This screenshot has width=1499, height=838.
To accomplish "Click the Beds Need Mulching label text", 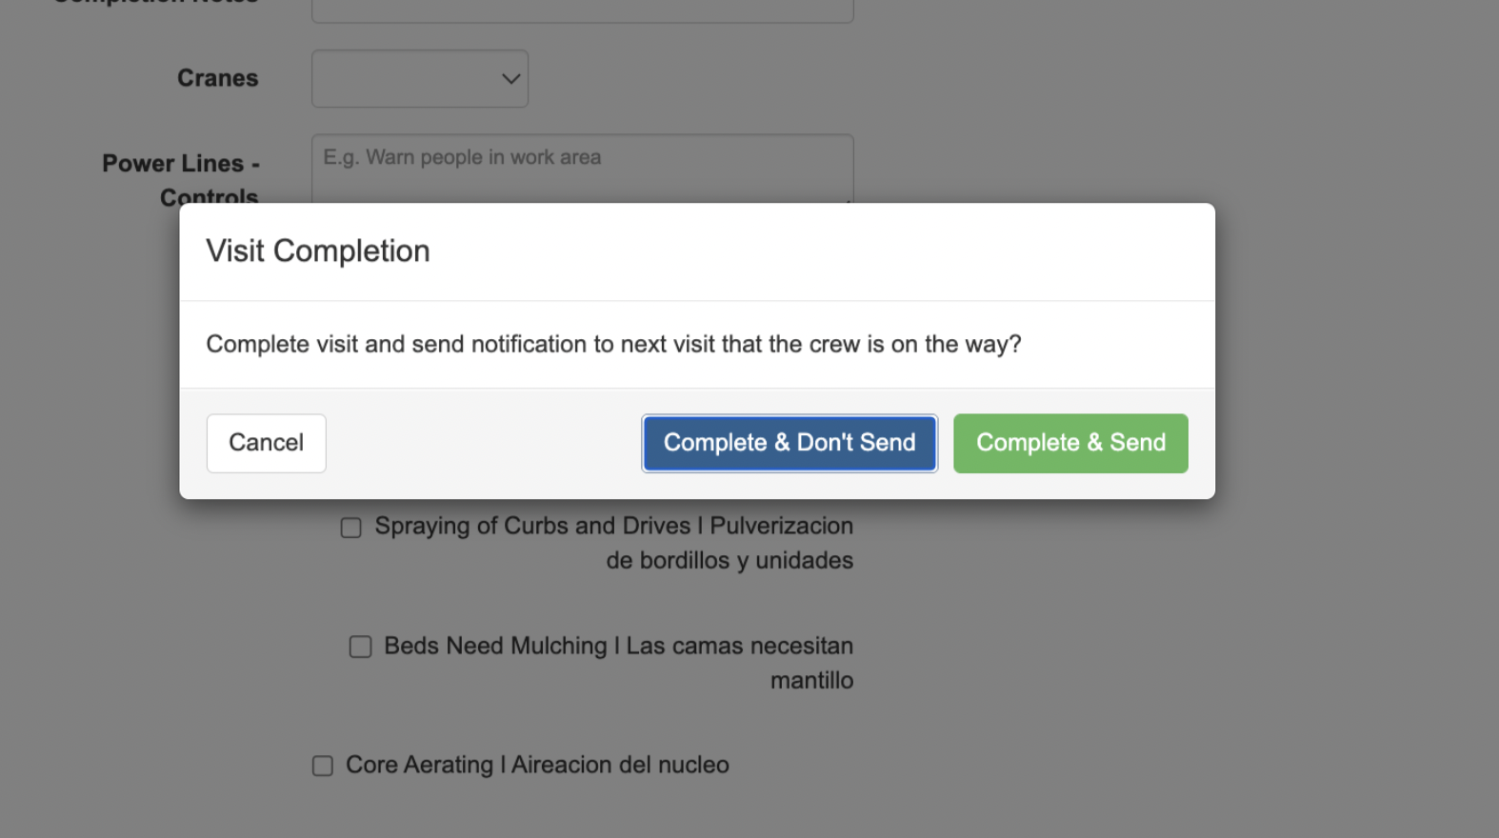I will click(x=617, y=647).
